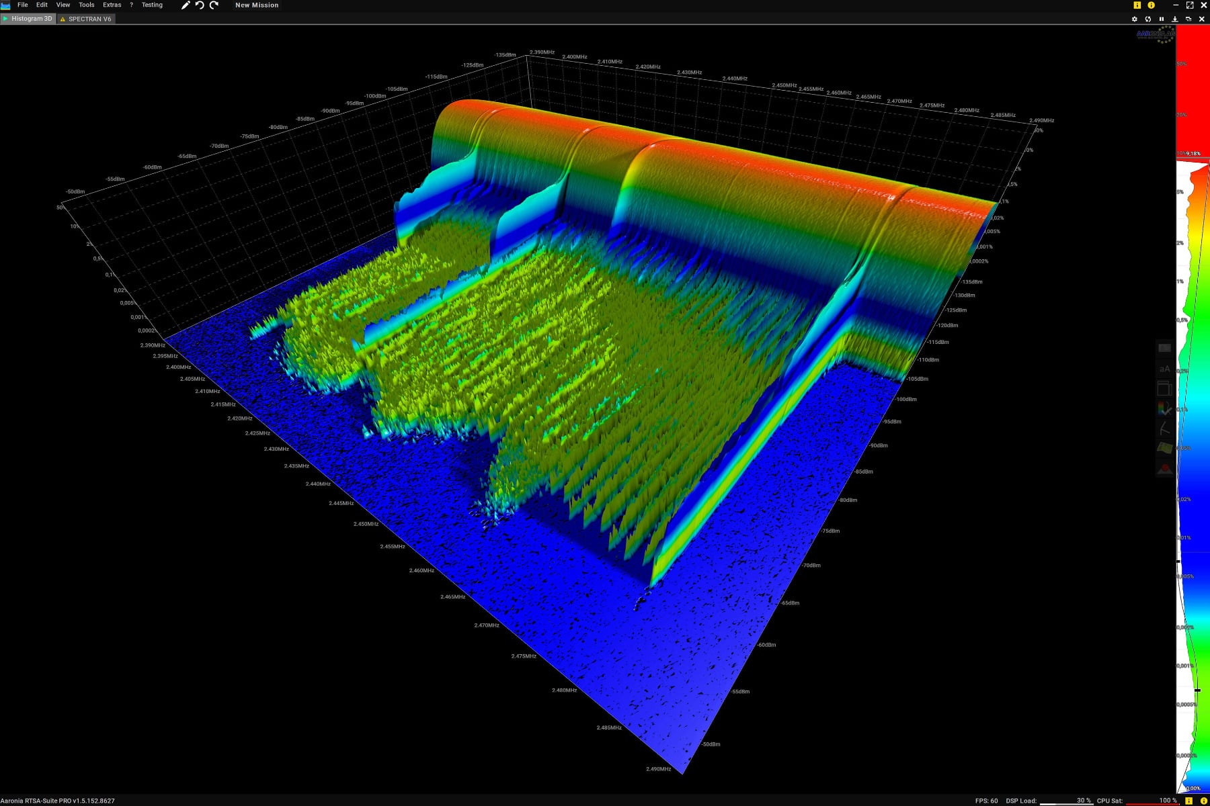Select the pencil edit tool in toolbar
The width and height of the screenshot is (1210, 806).
[x=185, y=5]
